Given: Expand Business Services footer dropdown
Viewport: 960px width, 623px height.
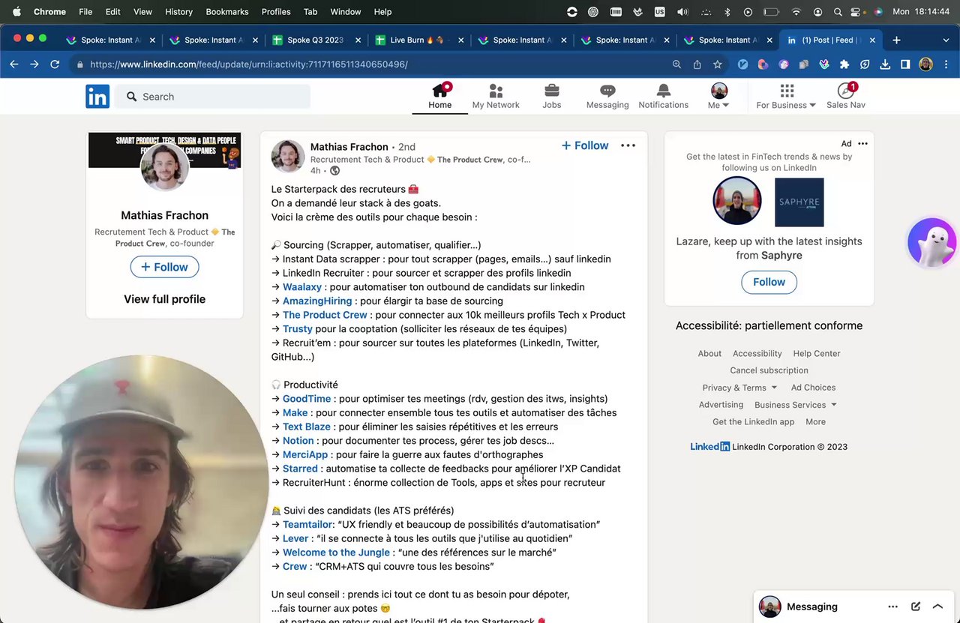Looking at the screenshot, I should click(795, 405).
